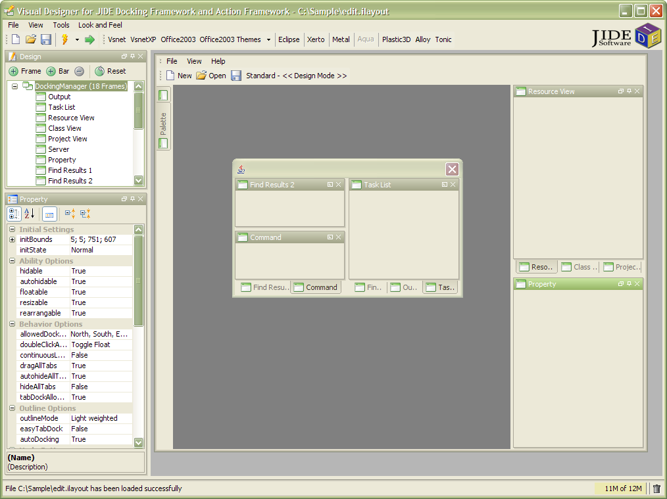Toggle auto-hide pin on Resource View panel
The width and height of the screenshot is (667, 499).
tap(629, 91)
